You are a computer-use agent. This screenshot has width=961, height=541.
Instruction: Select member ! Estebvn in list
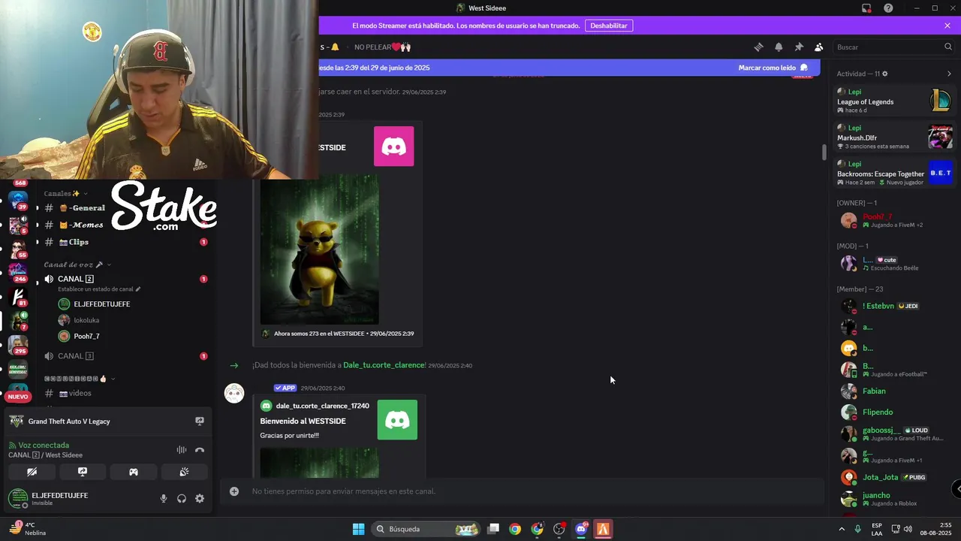click(893, 306)
